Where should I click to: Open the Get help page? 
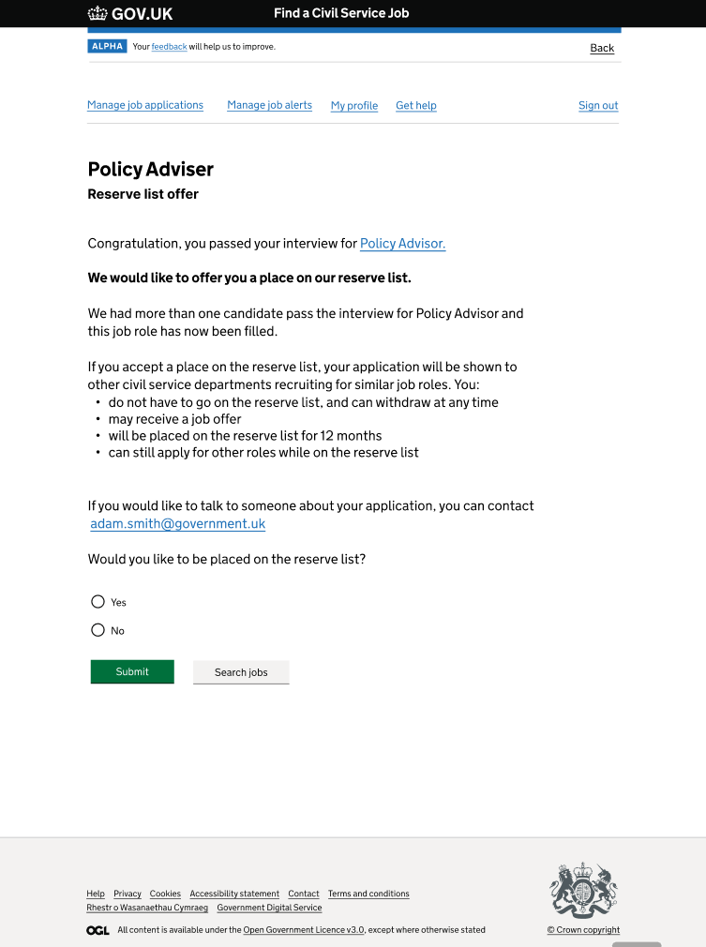tap(416, 106)
